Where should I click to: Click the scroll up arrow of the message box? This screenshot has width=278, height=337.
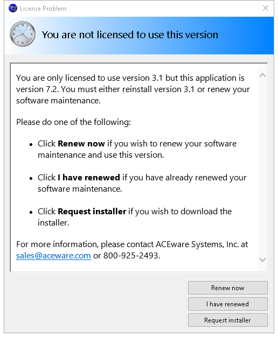262,75
